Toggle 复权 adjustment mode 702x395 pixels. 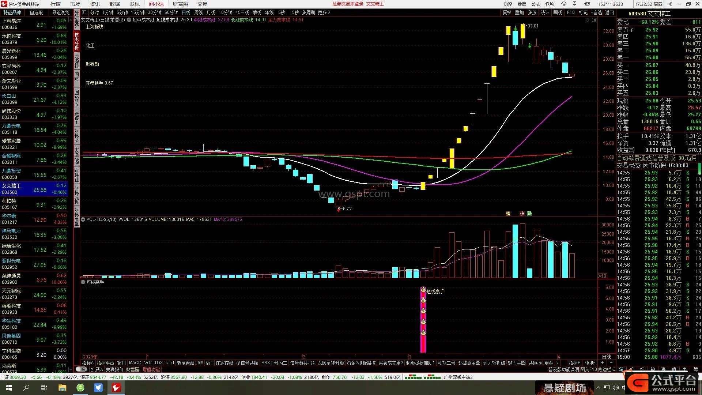[x=507, y=12]
